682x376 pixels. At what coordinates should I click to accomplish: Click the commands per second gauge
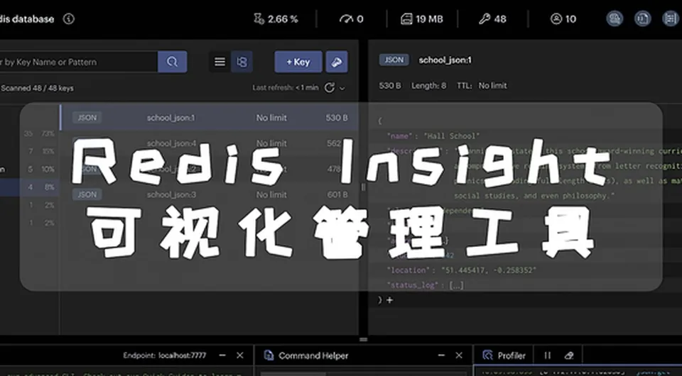(352, 19)
